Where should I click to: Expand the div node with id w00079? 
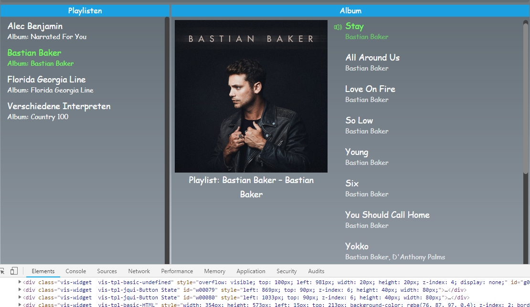coord(20,289)
